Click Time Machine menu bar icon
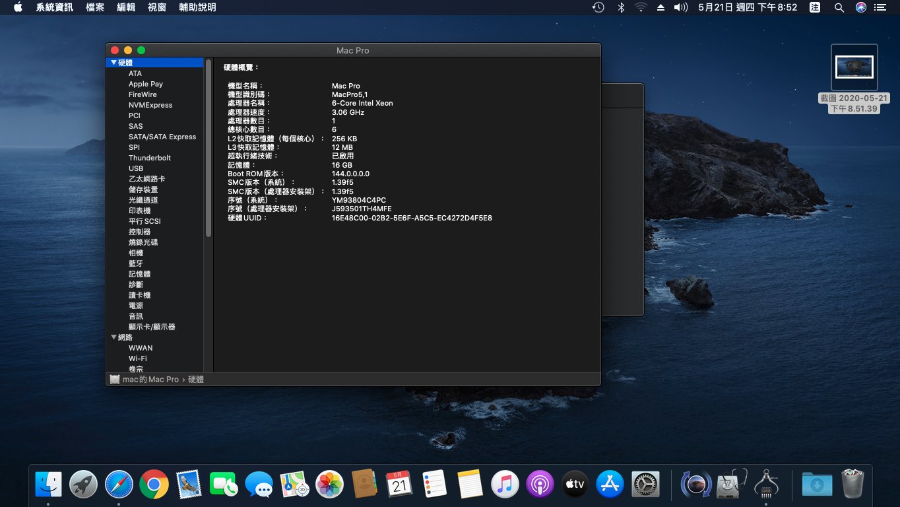This screenshot has height=507, width=900. [x=598, y=7]
